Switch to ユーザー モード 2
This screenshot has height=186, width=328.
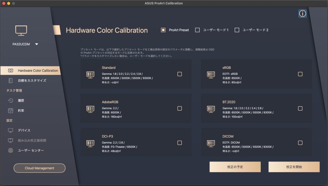[237, 30]
